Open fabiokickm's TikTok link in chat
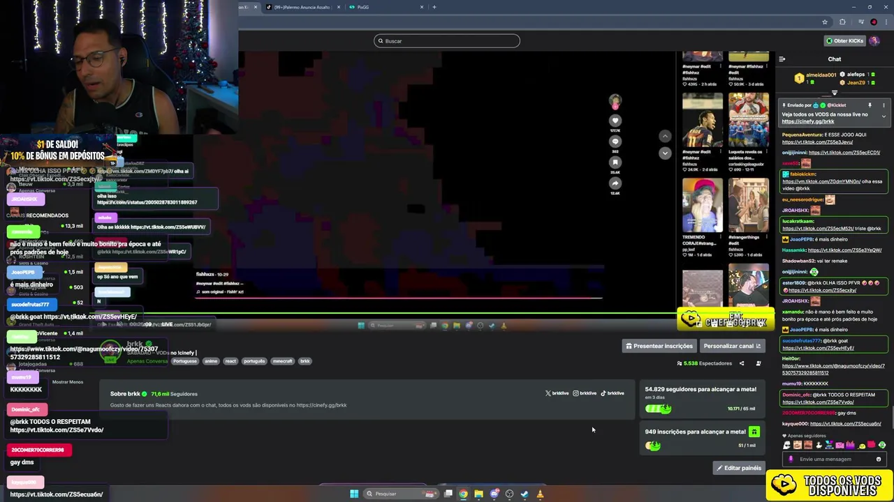This screenshot has width=894, height=502. coord(821,182)
